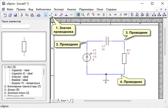168x108 pixels.
Task: Expand the Диоды (8) group
Action: click(x=5, y=90)
